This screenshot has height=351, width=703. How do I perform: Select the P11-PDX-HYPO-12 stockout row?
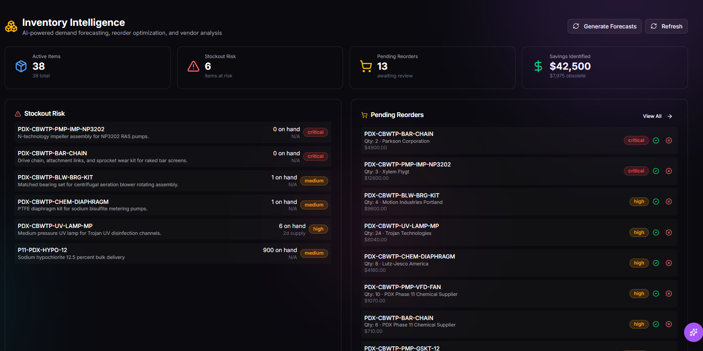[x=173, y=253]
